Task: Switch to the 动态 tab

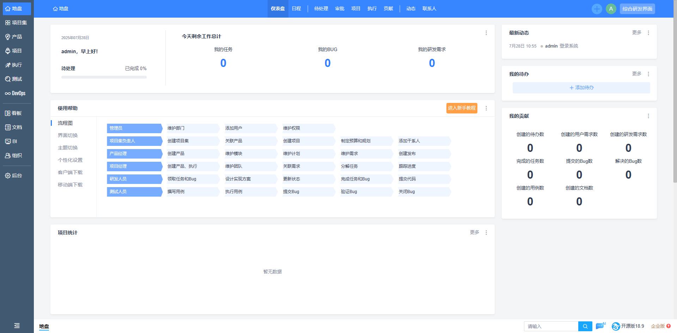Action: click(411, 9)
